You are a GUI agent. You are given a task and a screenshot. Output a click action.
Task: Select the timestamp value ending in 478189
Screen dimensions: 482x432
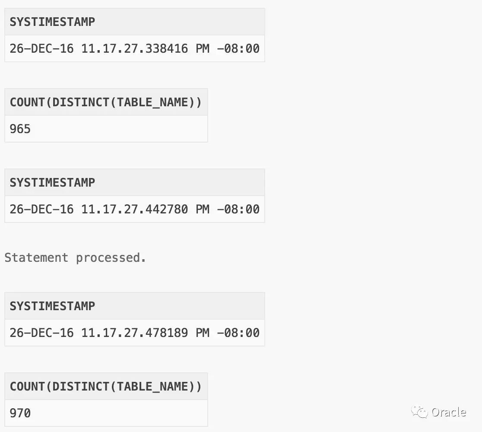click(x=135, y=333)
